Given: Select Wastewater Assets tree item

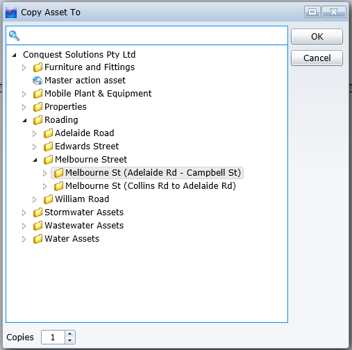Looking at the screenshot, I should point(84,226).
